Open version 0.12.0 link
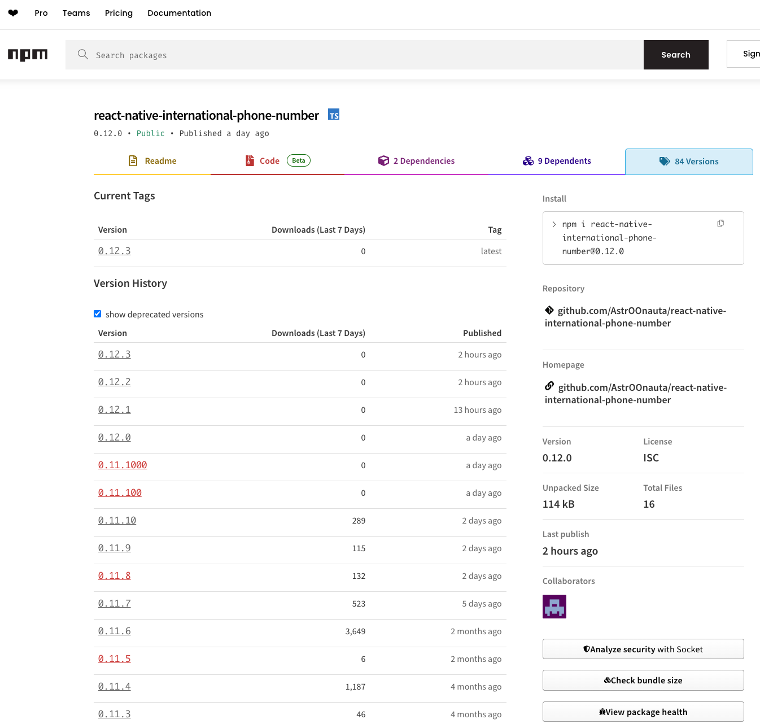 pos(115,437)
